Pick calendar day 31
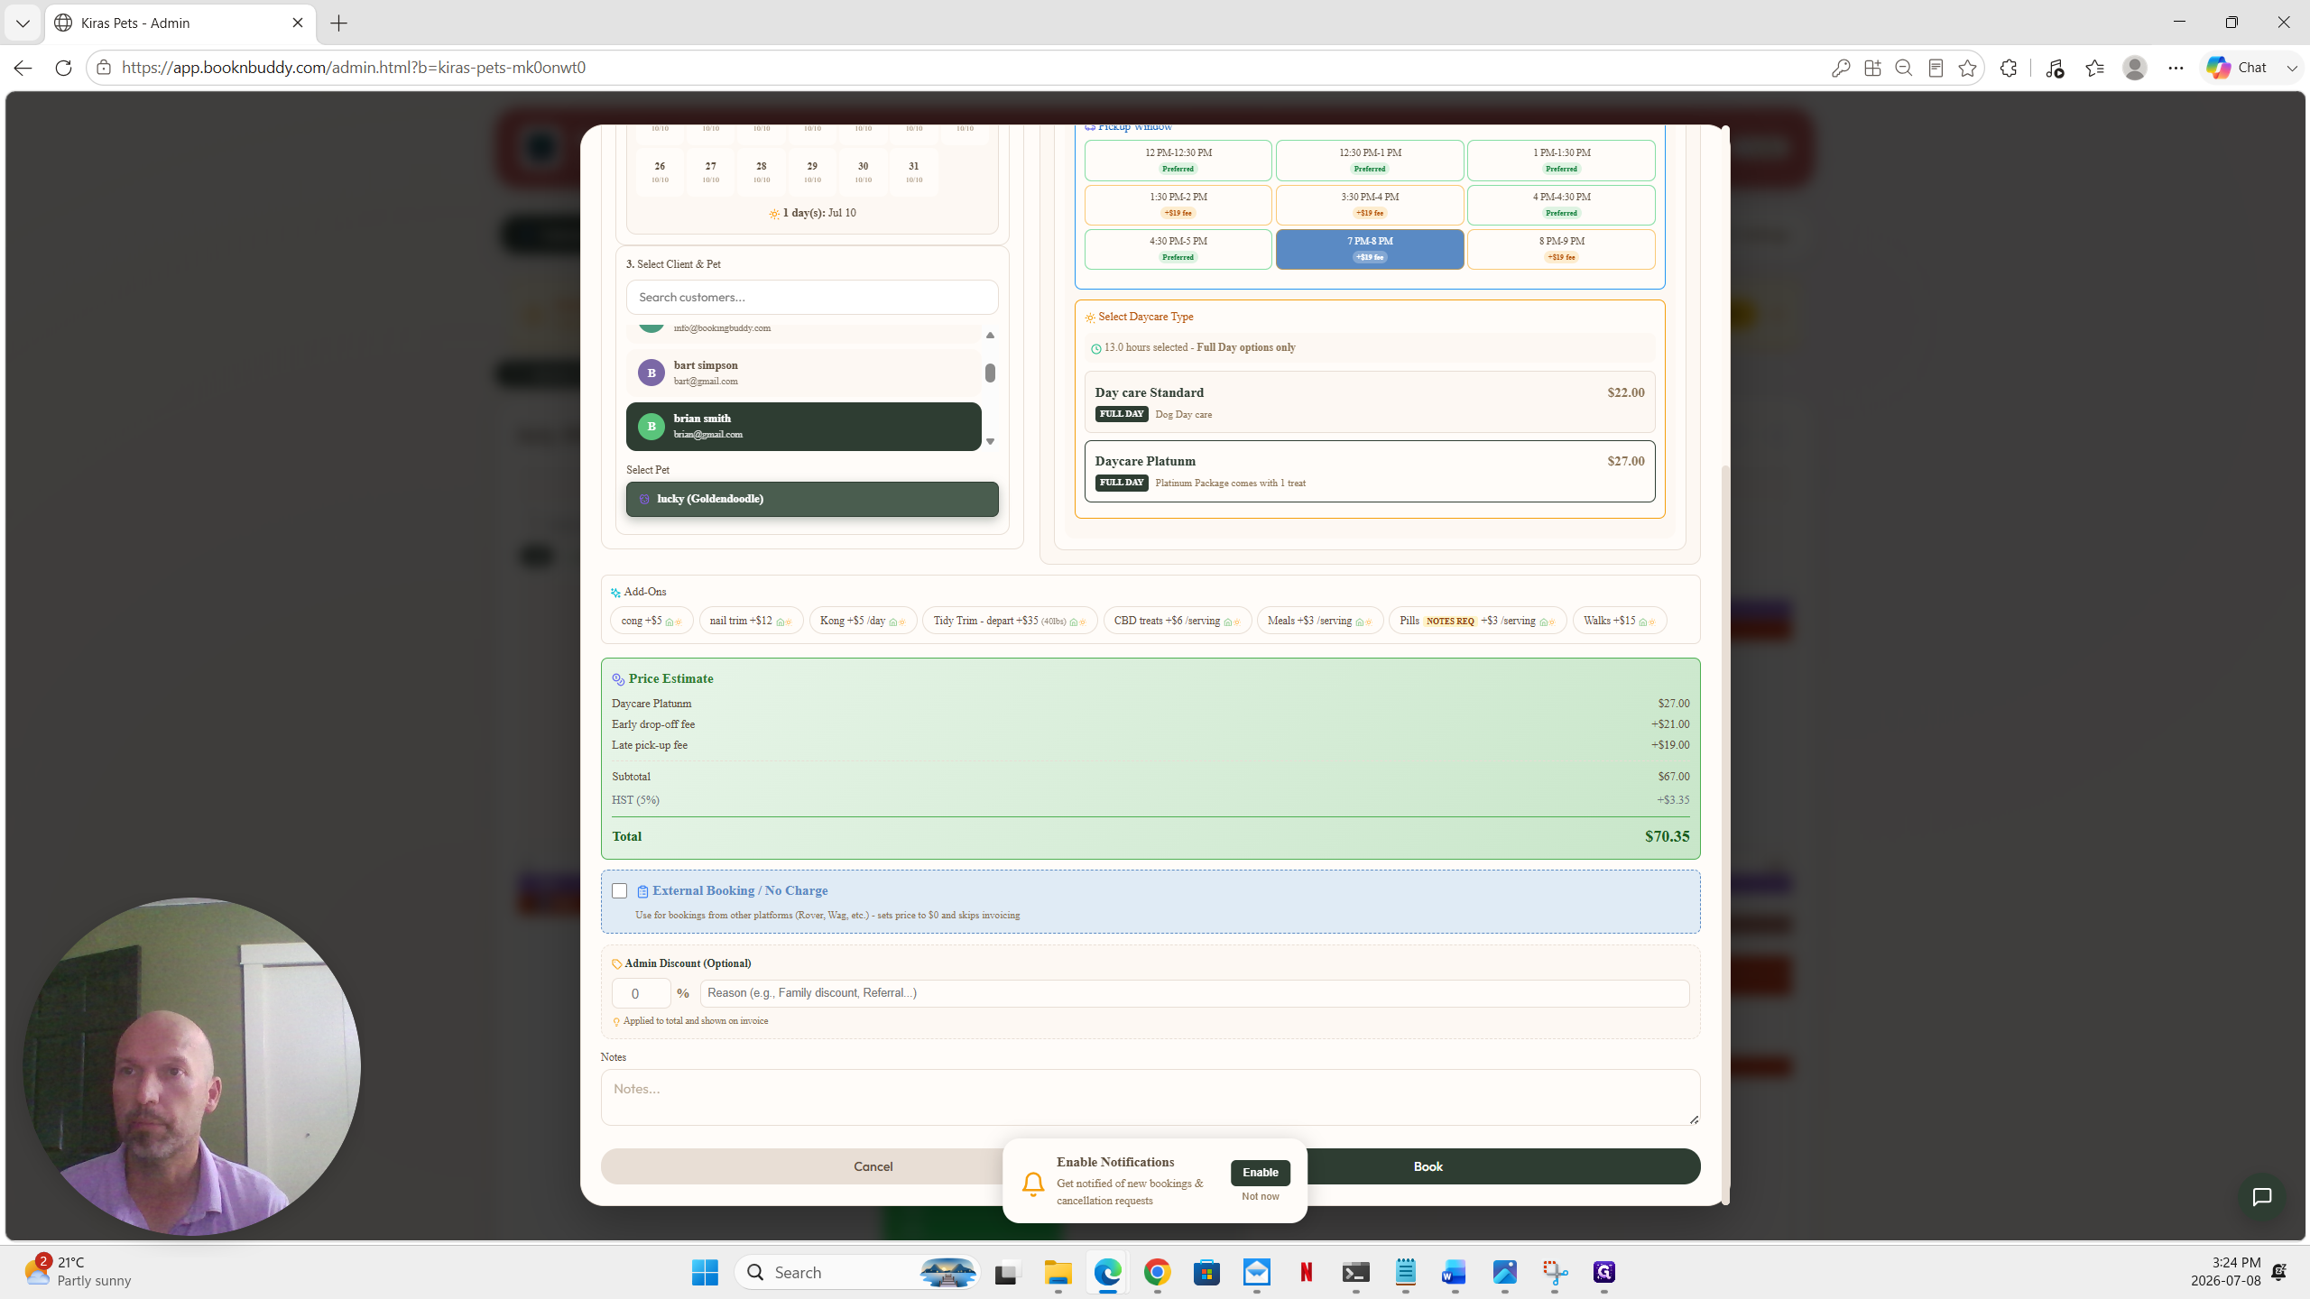Screen dimensions: 2310x1299 914,171
